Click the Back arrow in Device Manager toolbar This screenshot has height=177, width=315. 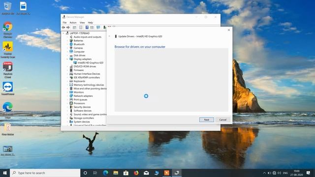tap(63, 28)
